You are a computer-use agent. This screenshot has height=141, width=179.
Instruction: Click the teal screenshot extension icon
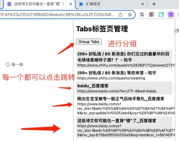[x=161, y=15]
